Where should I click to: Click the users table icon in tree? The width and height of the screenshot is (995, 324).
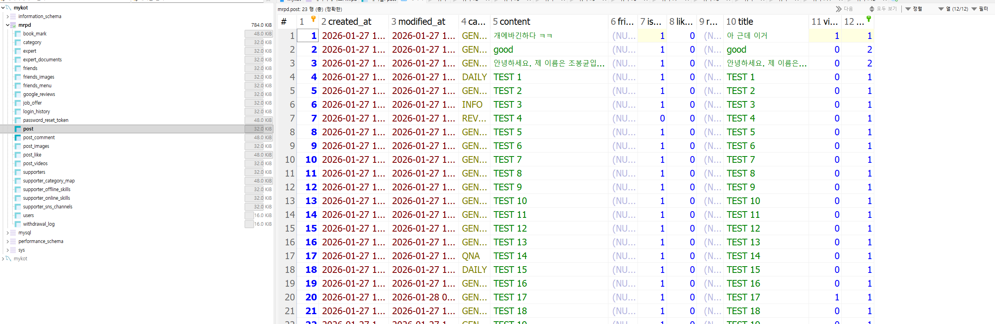click(18, 215)
